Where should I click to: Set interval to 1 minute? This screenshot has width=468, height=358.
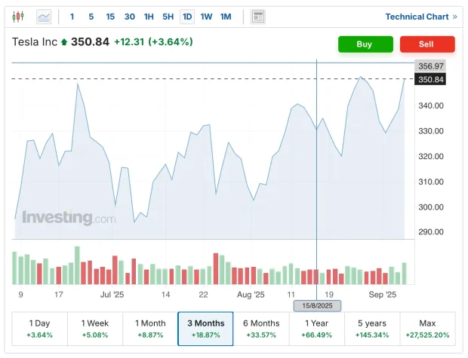[x=72, y=17]
